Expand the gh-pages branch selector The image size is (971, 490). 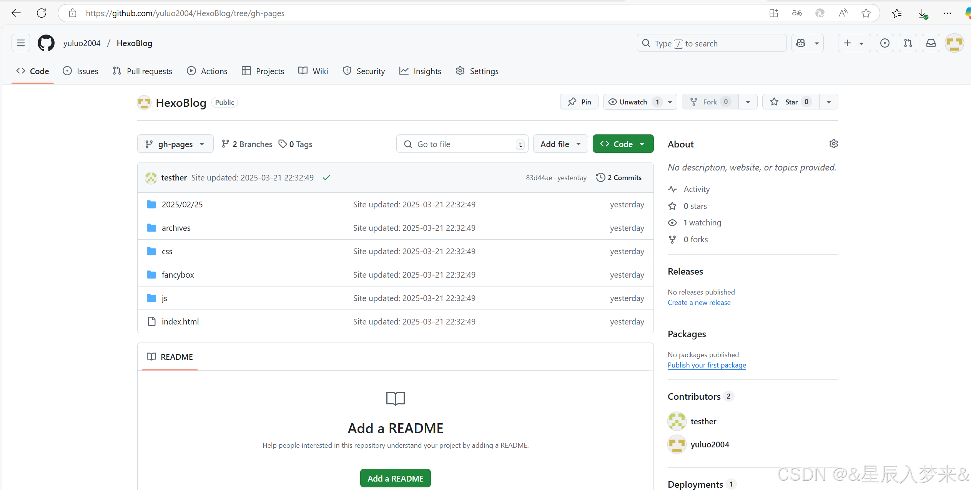coord(175,144)
